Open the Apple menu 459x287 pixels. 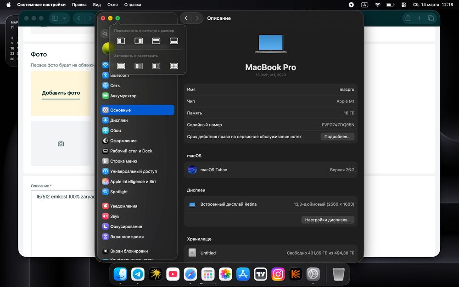coord(8,5)
